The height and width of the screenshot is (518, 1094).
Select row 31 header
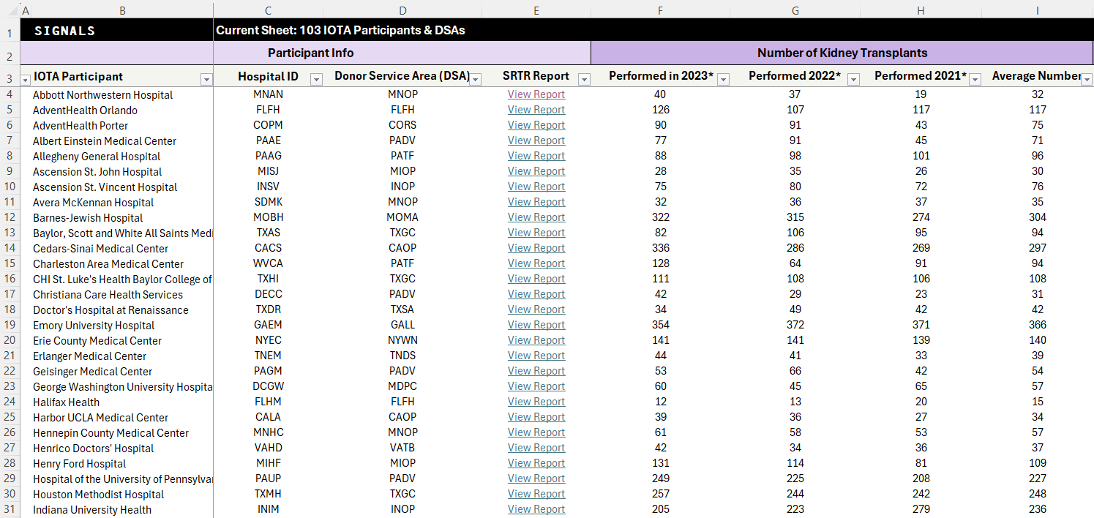coord(10,509)
